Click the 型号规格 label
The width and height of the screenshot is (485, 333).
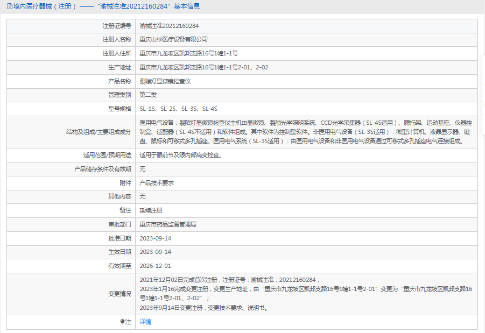click(x=120, y=109)
